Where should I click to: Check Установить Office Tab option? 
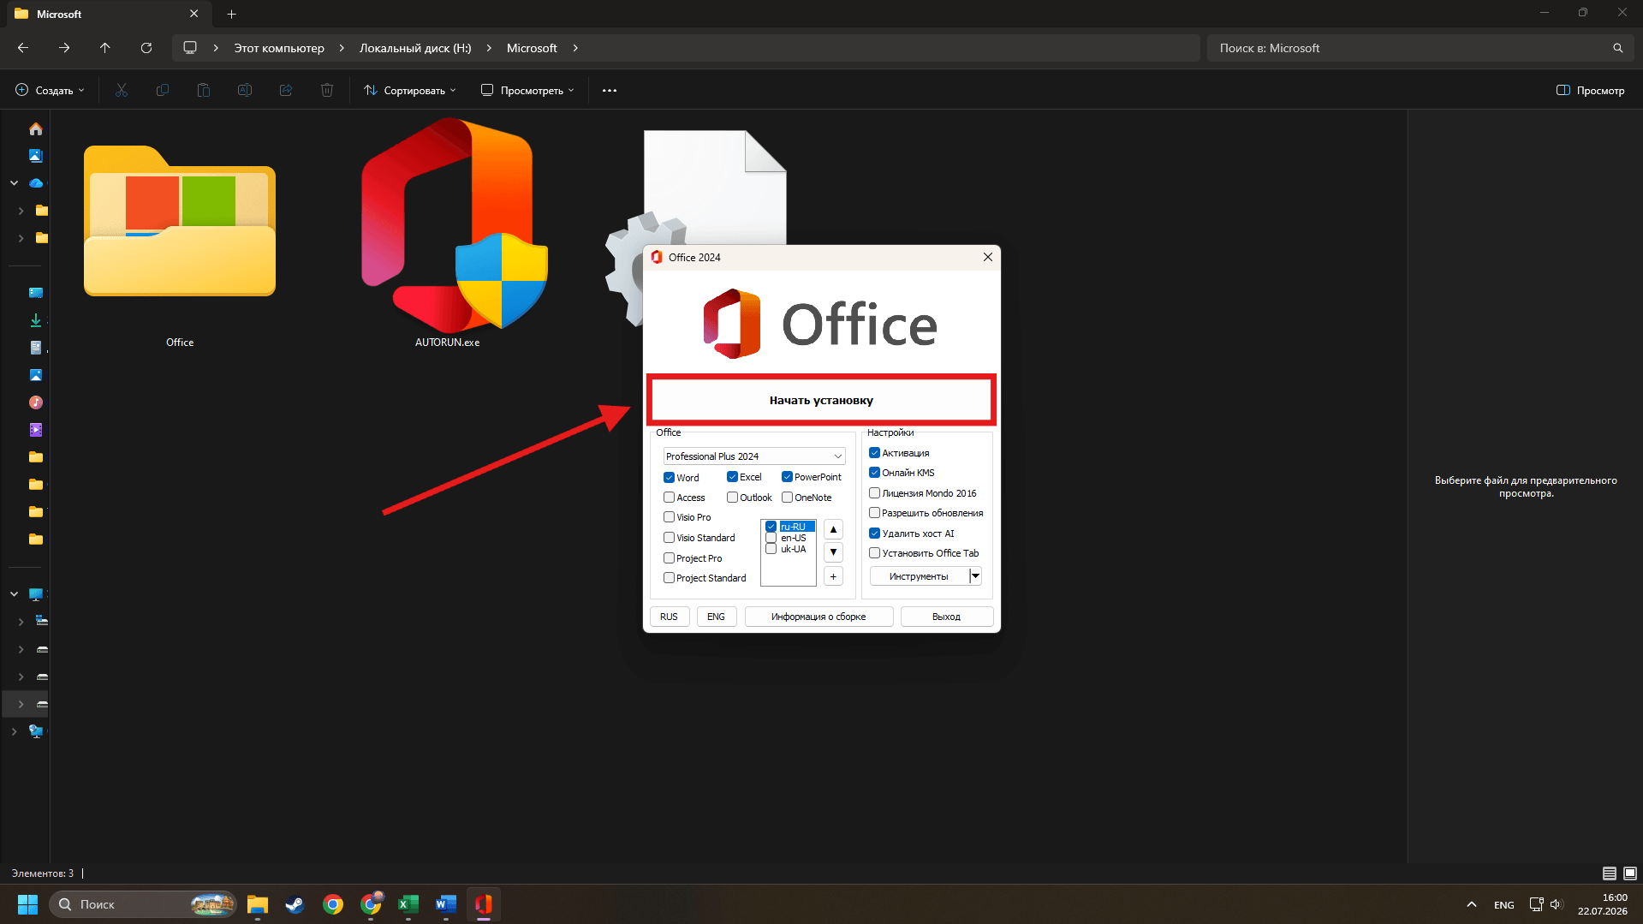875,553
